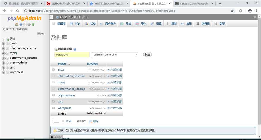This screenshot has height=140, width=261.
Task: Check the wordpress database checkbox
Action: [54, 108]
